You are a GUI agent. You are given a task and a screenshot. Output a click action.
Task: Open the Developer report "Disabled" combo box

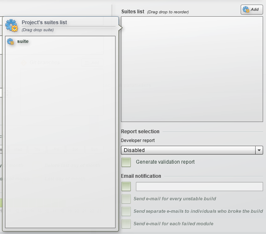click(192, 150)
